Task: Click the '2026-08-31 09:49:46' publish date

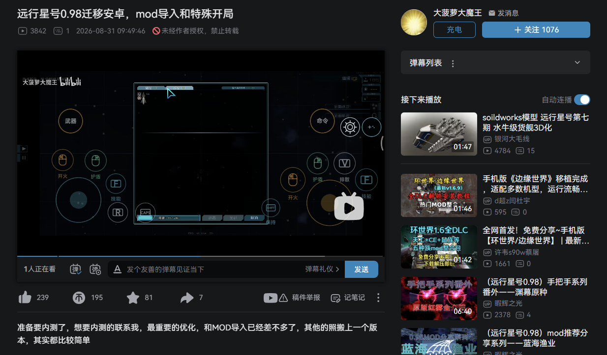Action: [111, 31]
